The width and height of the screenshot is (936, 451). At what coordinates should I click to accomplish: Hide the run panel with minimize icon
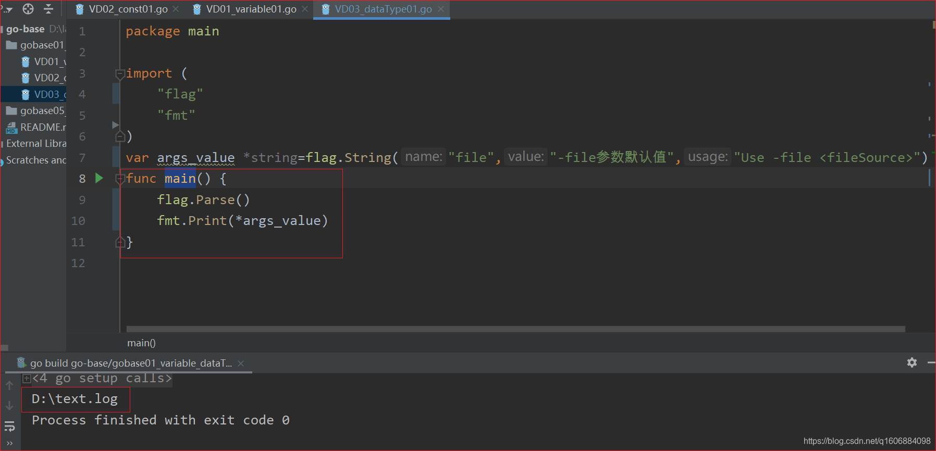[x=931, y=362]
